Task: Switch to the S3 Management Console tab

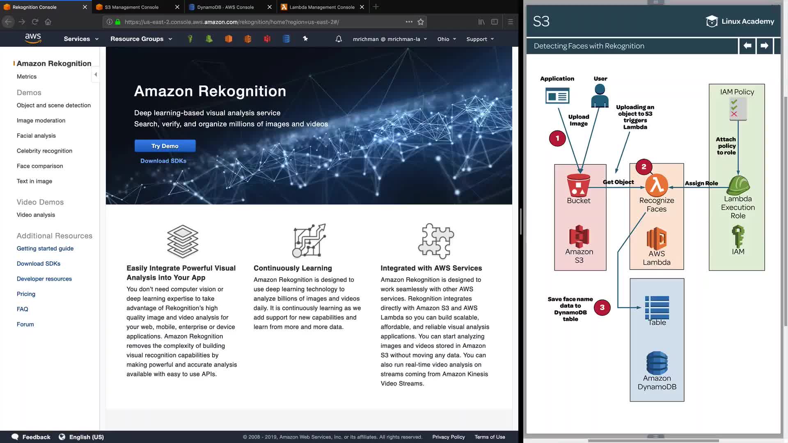Action: pos(132,7)
